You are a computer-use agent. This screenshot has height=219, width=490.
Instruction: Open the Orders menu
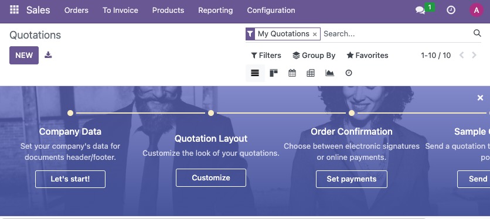coord(76,11)
